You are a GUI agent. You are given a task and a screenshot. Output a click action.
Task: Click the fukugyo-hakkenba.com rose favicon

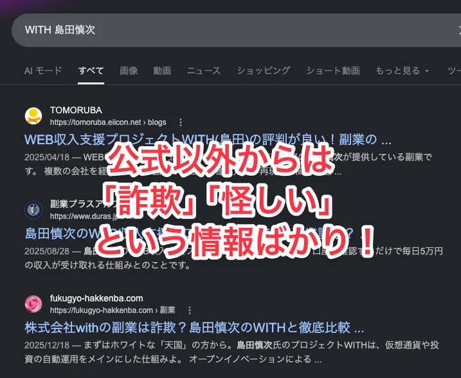33,304
